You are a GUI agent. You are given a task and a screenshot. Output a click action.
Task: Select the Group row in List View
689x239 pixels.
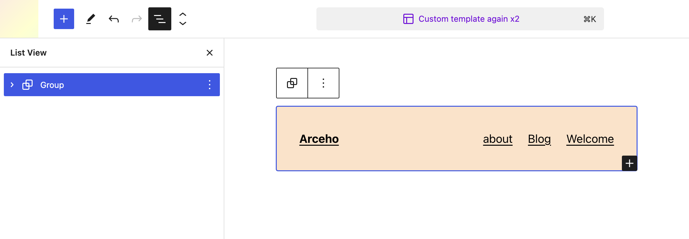coord(96,85)
